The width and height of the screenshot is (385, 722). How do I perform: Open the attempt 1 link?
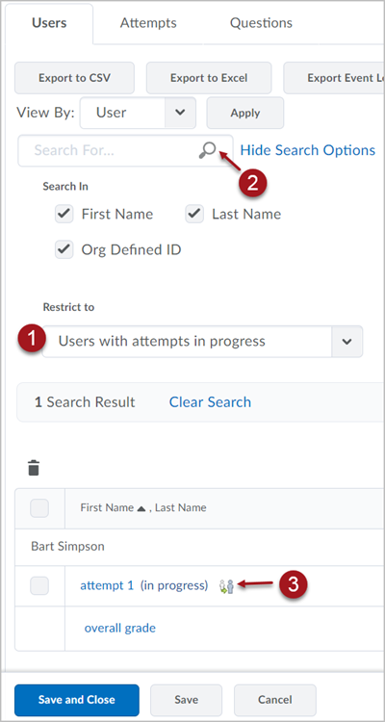point(107,585)
